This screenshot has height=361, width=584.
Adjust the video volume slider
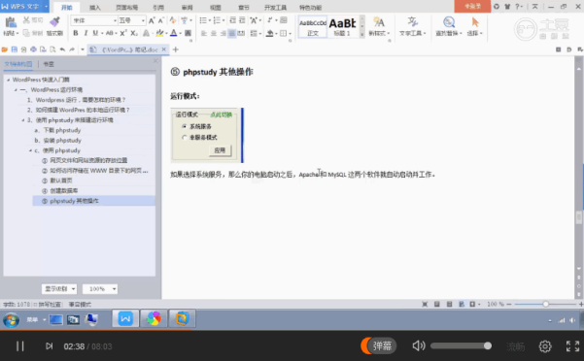(462, 346)
